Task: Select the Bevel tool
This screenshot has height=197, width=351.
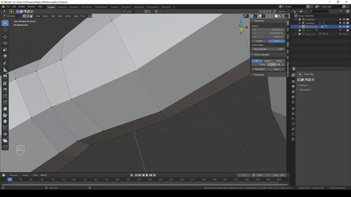Action: tap(5, 90)
